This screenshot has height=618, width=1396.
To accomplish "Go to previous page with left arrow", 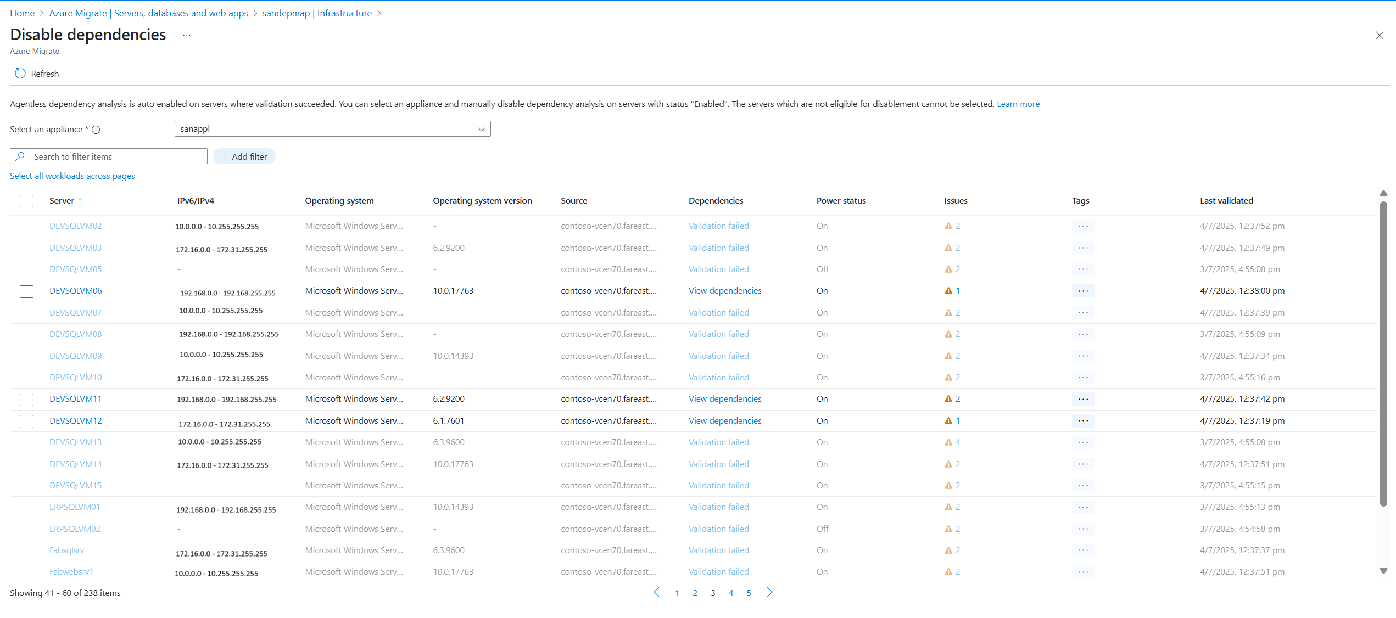I will coord(657,592).
